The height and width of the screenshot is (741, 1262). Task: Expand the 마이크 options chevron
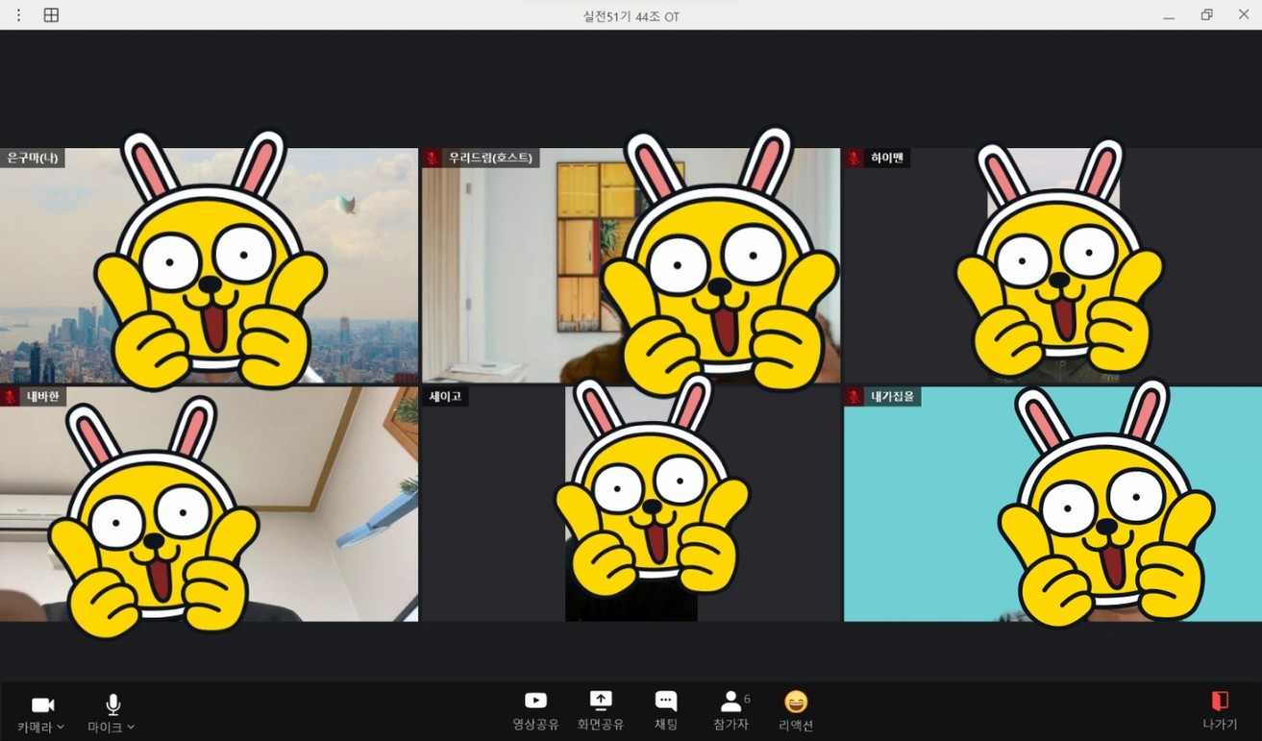coord(131,728)
